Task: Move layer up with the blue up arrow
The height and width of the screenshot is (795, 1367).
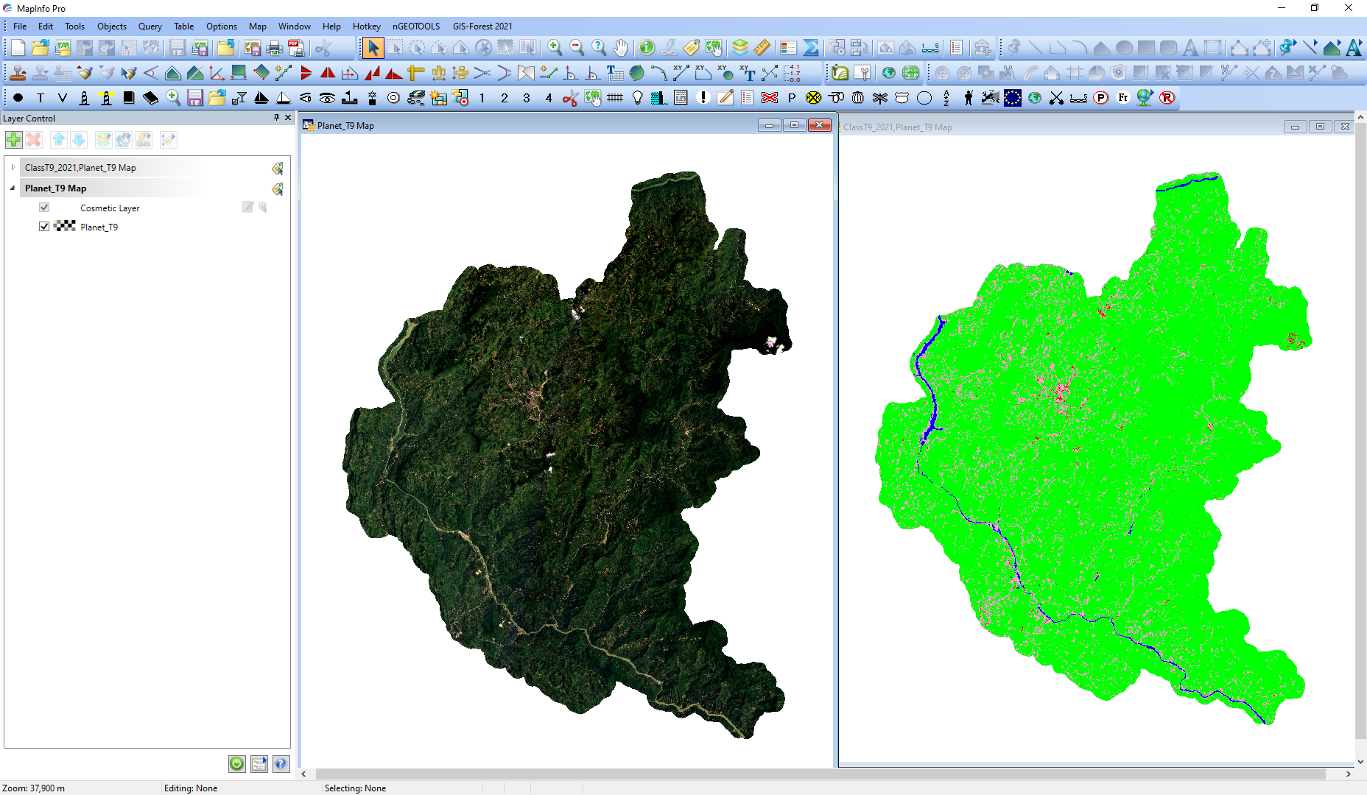Action: pyautogui.click(x=59, y=140)
